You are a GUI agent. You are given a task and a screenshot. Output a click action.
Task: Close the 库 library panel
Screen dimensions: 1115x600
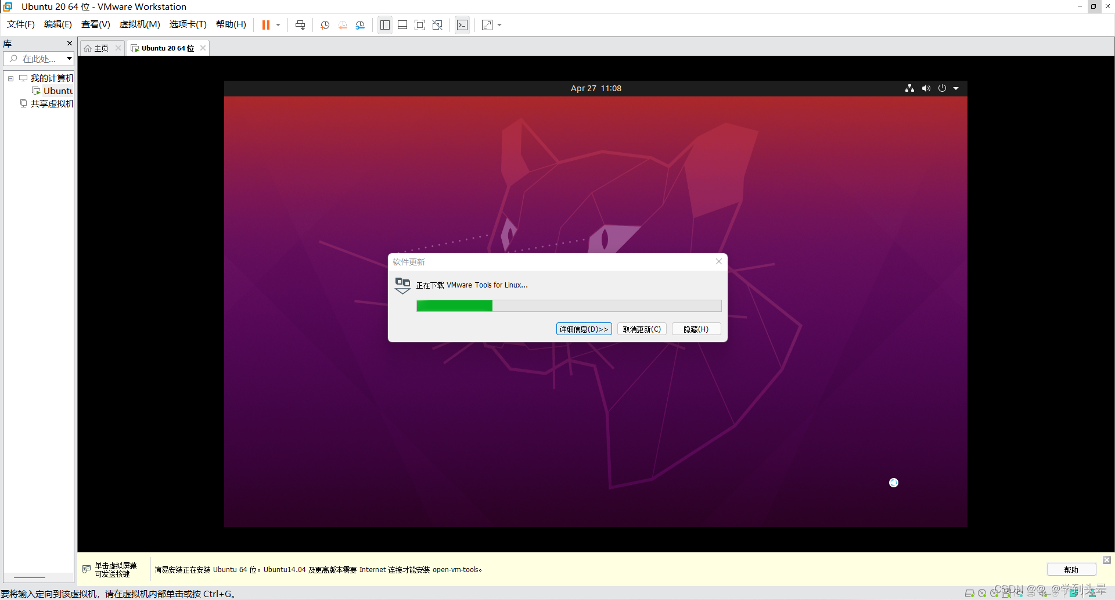[70, 44]
